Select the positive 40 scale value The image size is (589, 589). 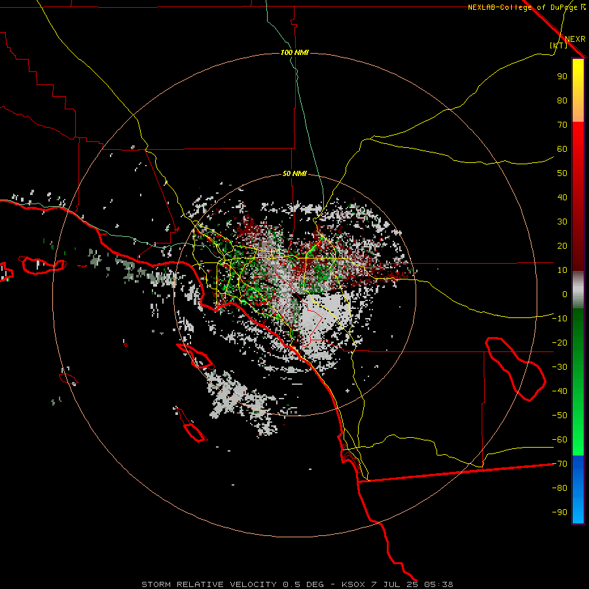[x=562, y=197]
